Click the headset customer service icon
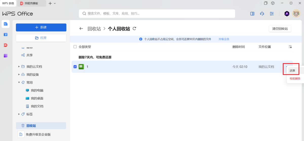 click(x=262, y=14)
